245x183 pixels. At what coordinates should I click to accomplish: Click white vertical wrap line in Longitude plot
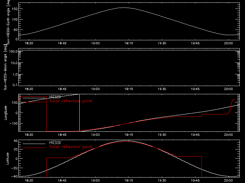point(80,113)
